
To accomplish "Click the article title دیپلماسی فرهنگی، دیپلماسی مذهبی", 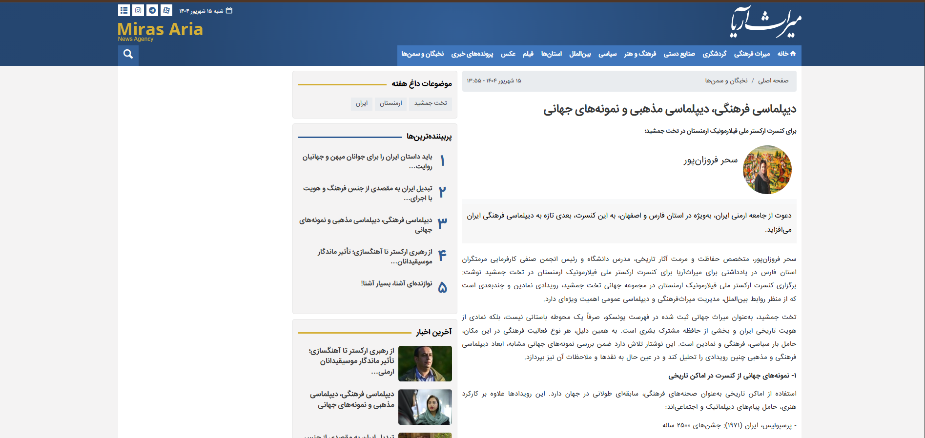I will 670,109.
